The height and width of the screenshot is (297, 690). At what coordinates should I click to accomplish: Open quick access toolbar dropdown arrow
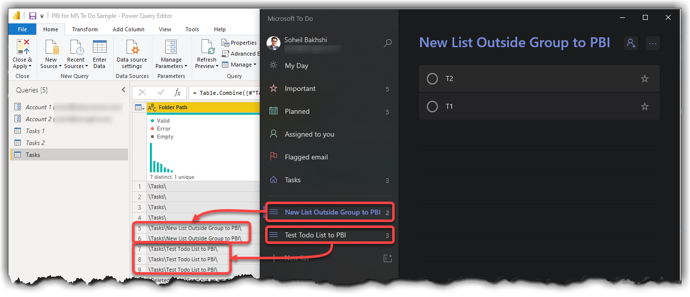coord(42,16)
